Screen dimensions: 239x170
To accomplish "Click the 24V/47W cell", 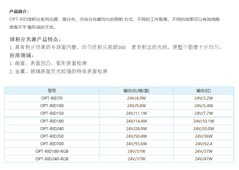I will click(204, 159).
